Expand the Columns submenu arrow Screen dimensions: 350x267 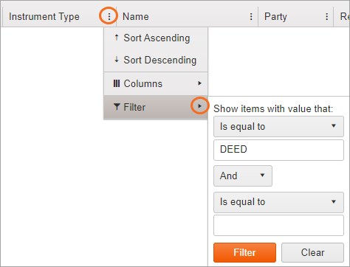pyautogui.click(x=199, y=83)
